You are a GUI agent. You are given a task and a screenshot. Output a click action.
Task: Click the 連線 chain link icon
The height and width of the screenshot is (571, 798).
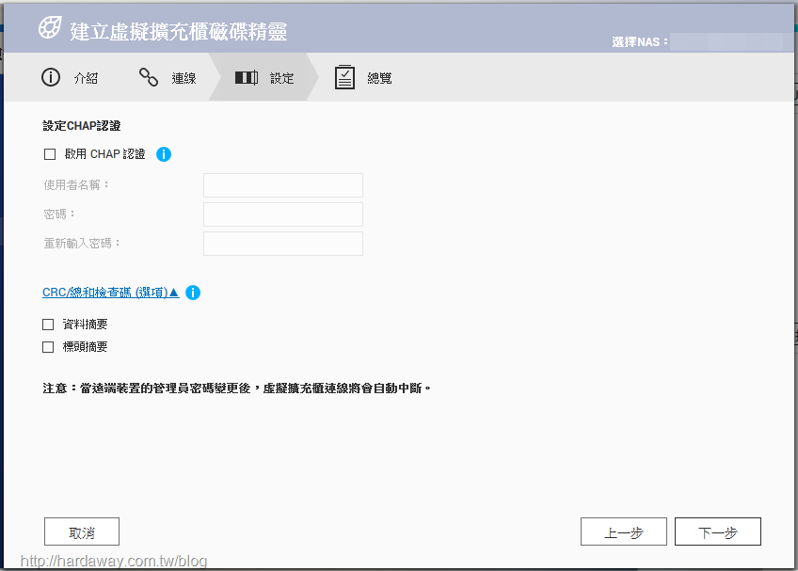[x=149, y=77]
